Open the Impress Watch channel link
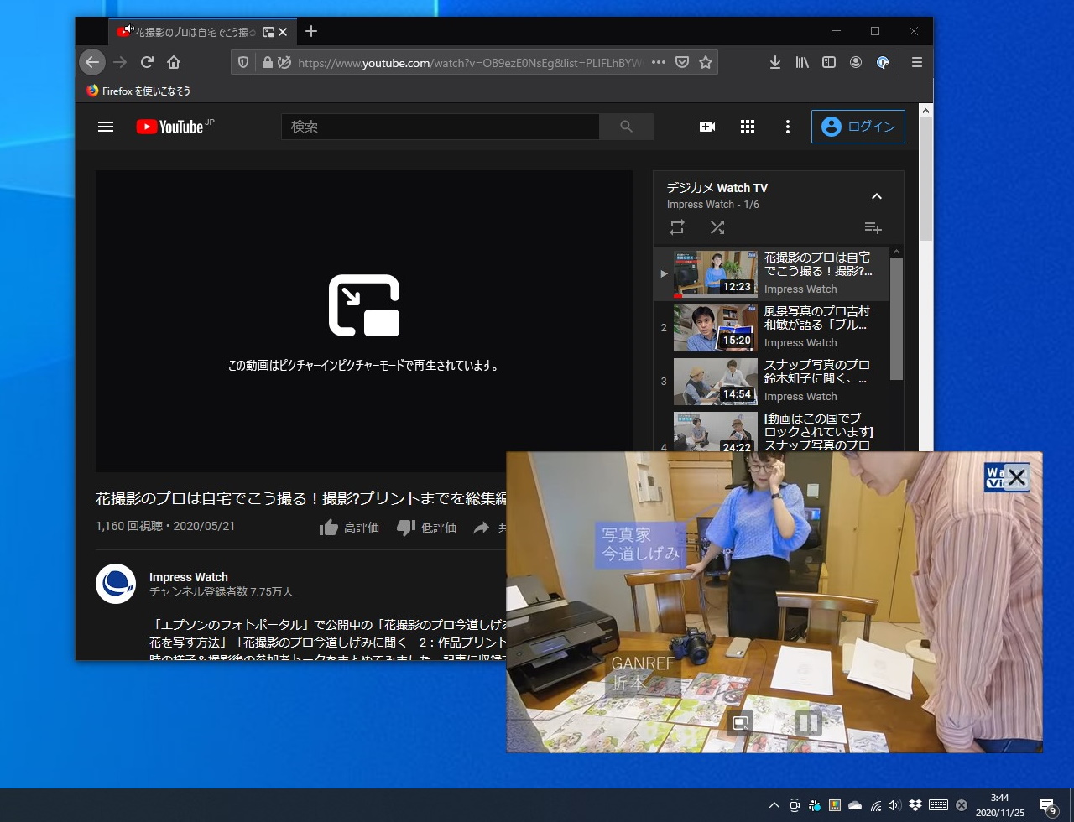1074x822 pixels. pyautogui.click(x=189, y=577)
